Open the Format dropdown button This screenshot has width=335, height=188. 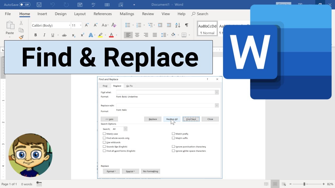click(x=111, y=171)
